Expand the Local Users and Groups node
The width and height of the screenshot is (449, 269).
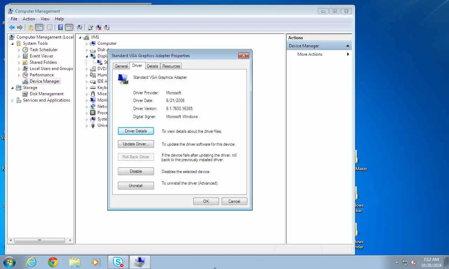[x=19, y=69]
